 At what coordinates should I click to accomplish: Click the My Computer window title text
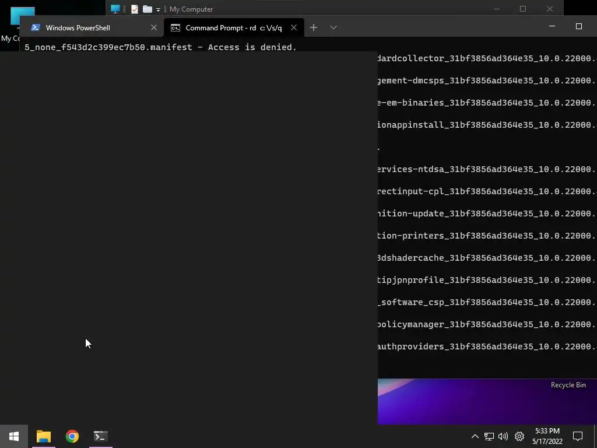[191, 9]
